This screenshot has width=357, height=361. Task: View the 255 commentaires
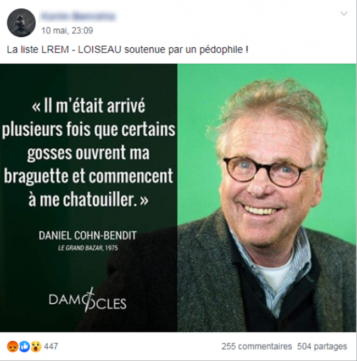pos(256,346)
